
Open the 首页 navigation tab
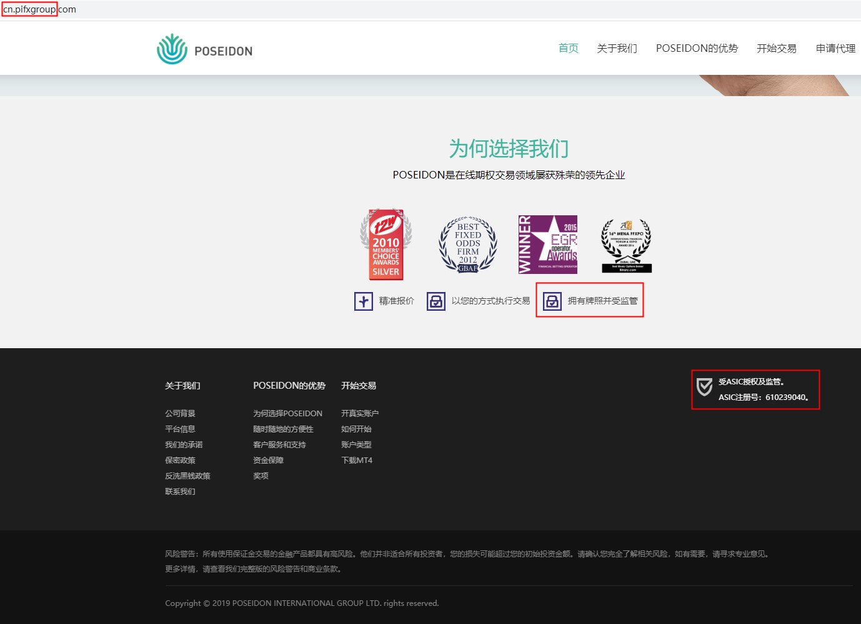tap(569, 48)
